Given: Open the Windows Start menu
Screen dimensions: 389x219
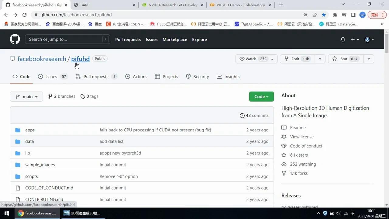Looking at the screenshot, I should click(x=7, y=213).
